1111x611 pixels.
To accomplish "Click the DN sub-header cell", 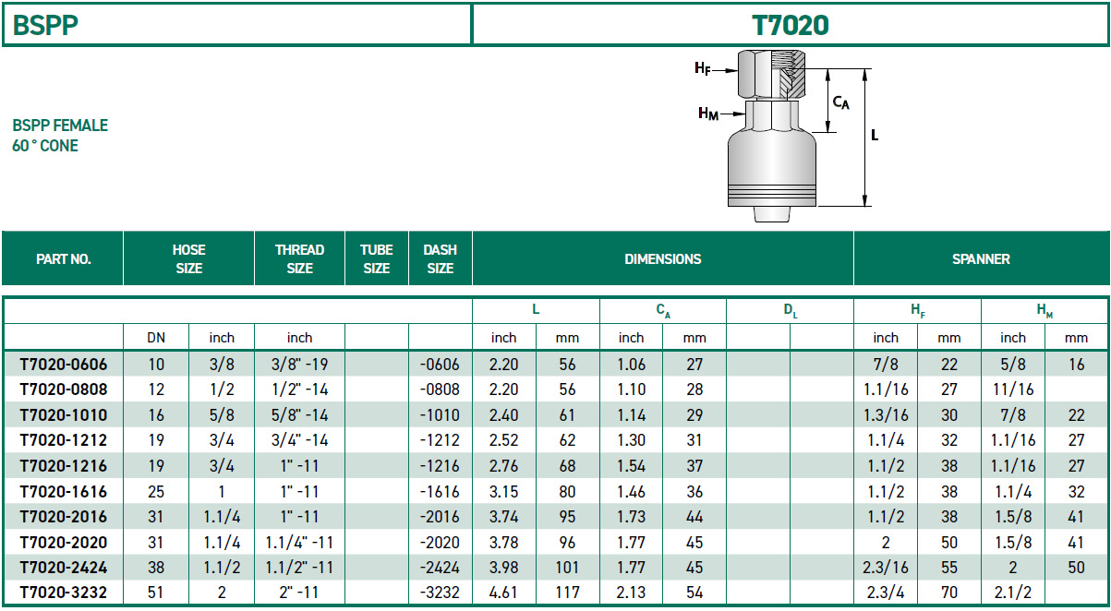I will coord(156,338).
